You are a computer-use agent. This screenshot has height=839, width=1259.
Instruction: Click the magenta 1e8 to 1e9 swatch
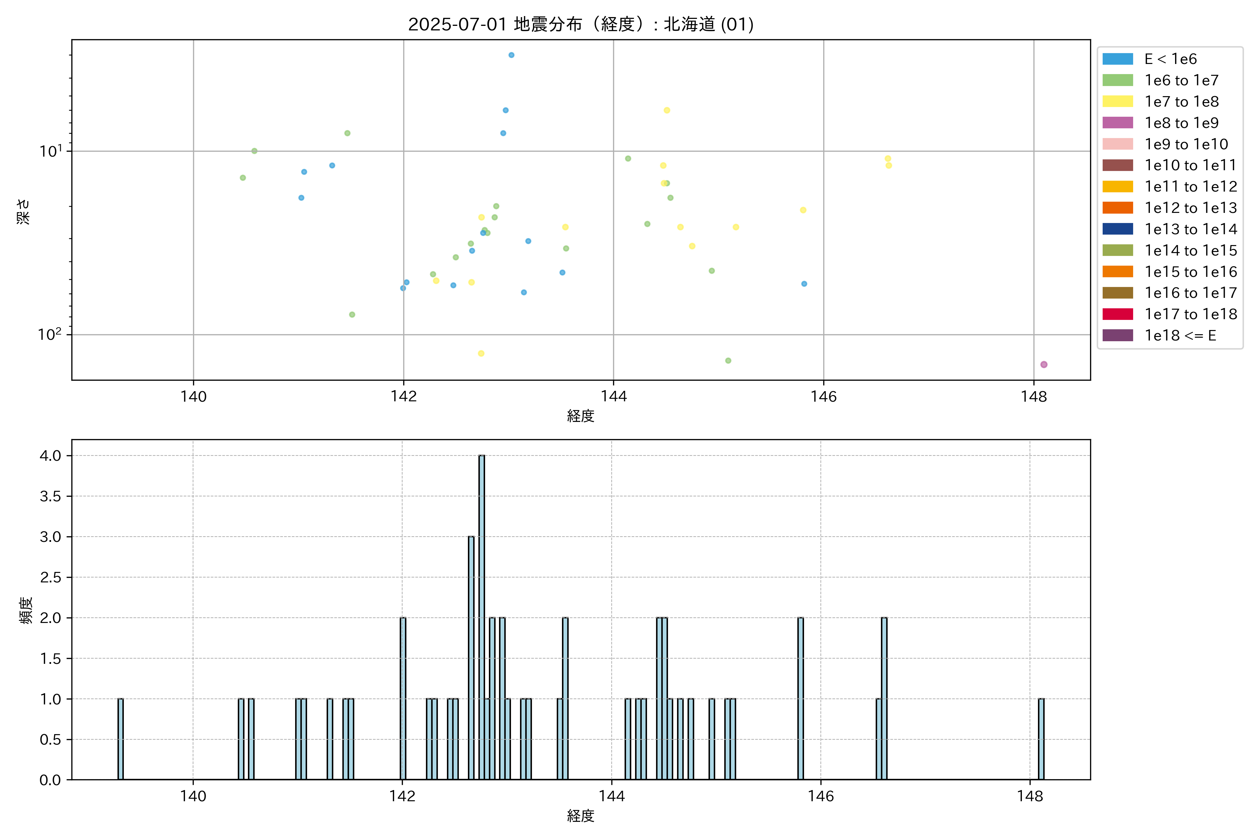coord(1117,123)
